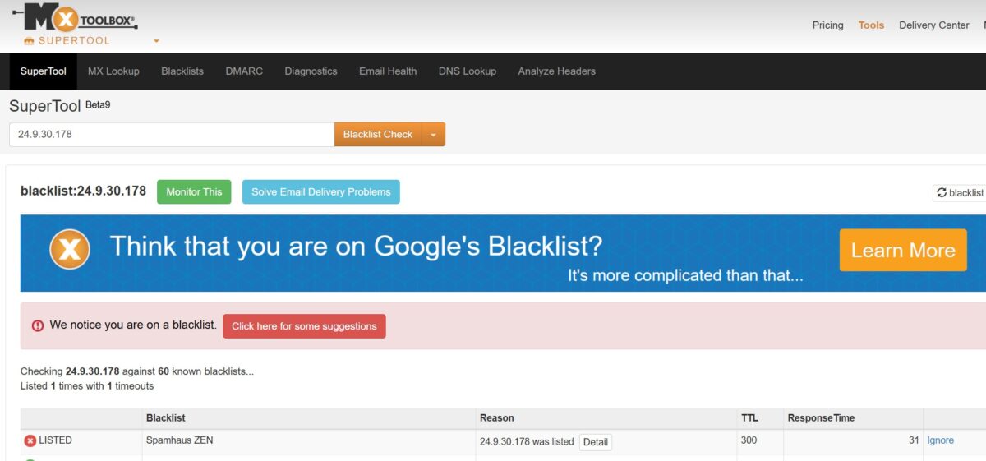This screenshot has width=986, height=461.
Task: Open the Email Health tab
Action: click(388, 71)
